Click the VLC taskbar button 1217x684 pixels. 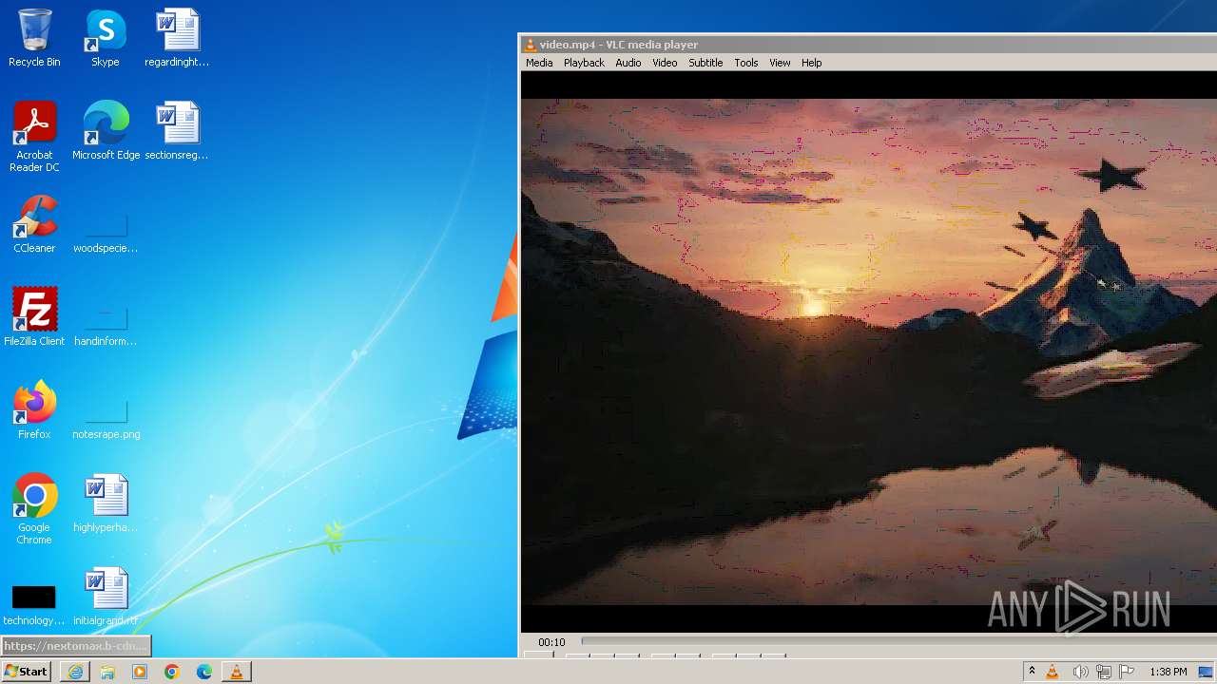tap(237, 672)
